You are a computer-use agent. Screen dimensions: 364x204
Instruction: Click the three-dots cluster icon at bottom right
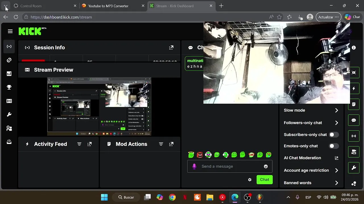(x=354, y=184)
